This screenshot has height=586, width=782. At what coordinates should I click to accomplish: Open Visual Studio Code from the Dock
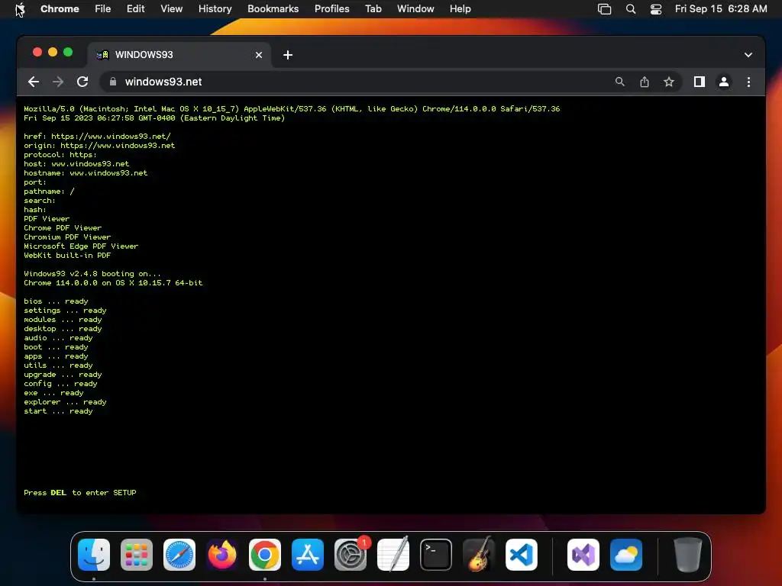521,555
